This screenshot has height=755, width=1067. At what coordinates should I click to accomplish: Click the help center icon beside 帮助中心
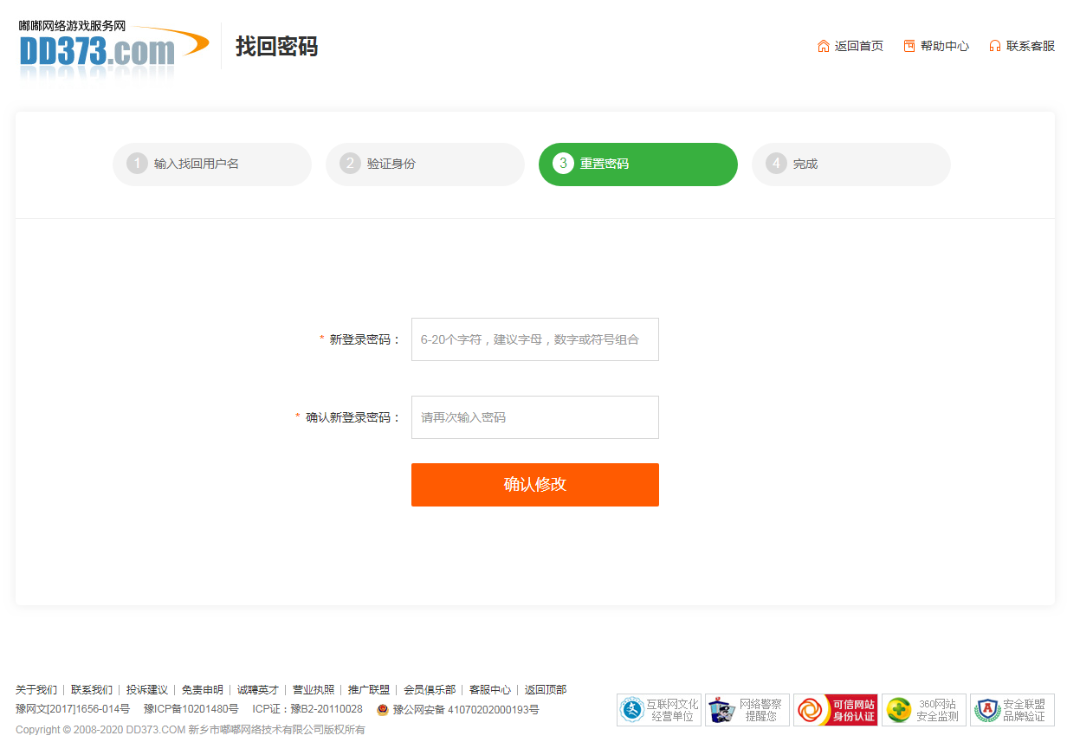click(909, 46)
